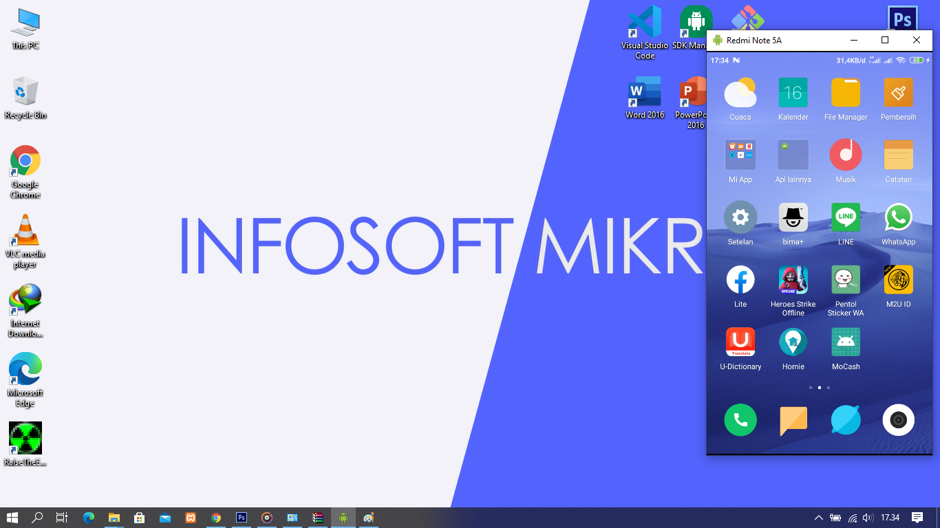Open the Cuaca weather app on phone

click(740, 93)
